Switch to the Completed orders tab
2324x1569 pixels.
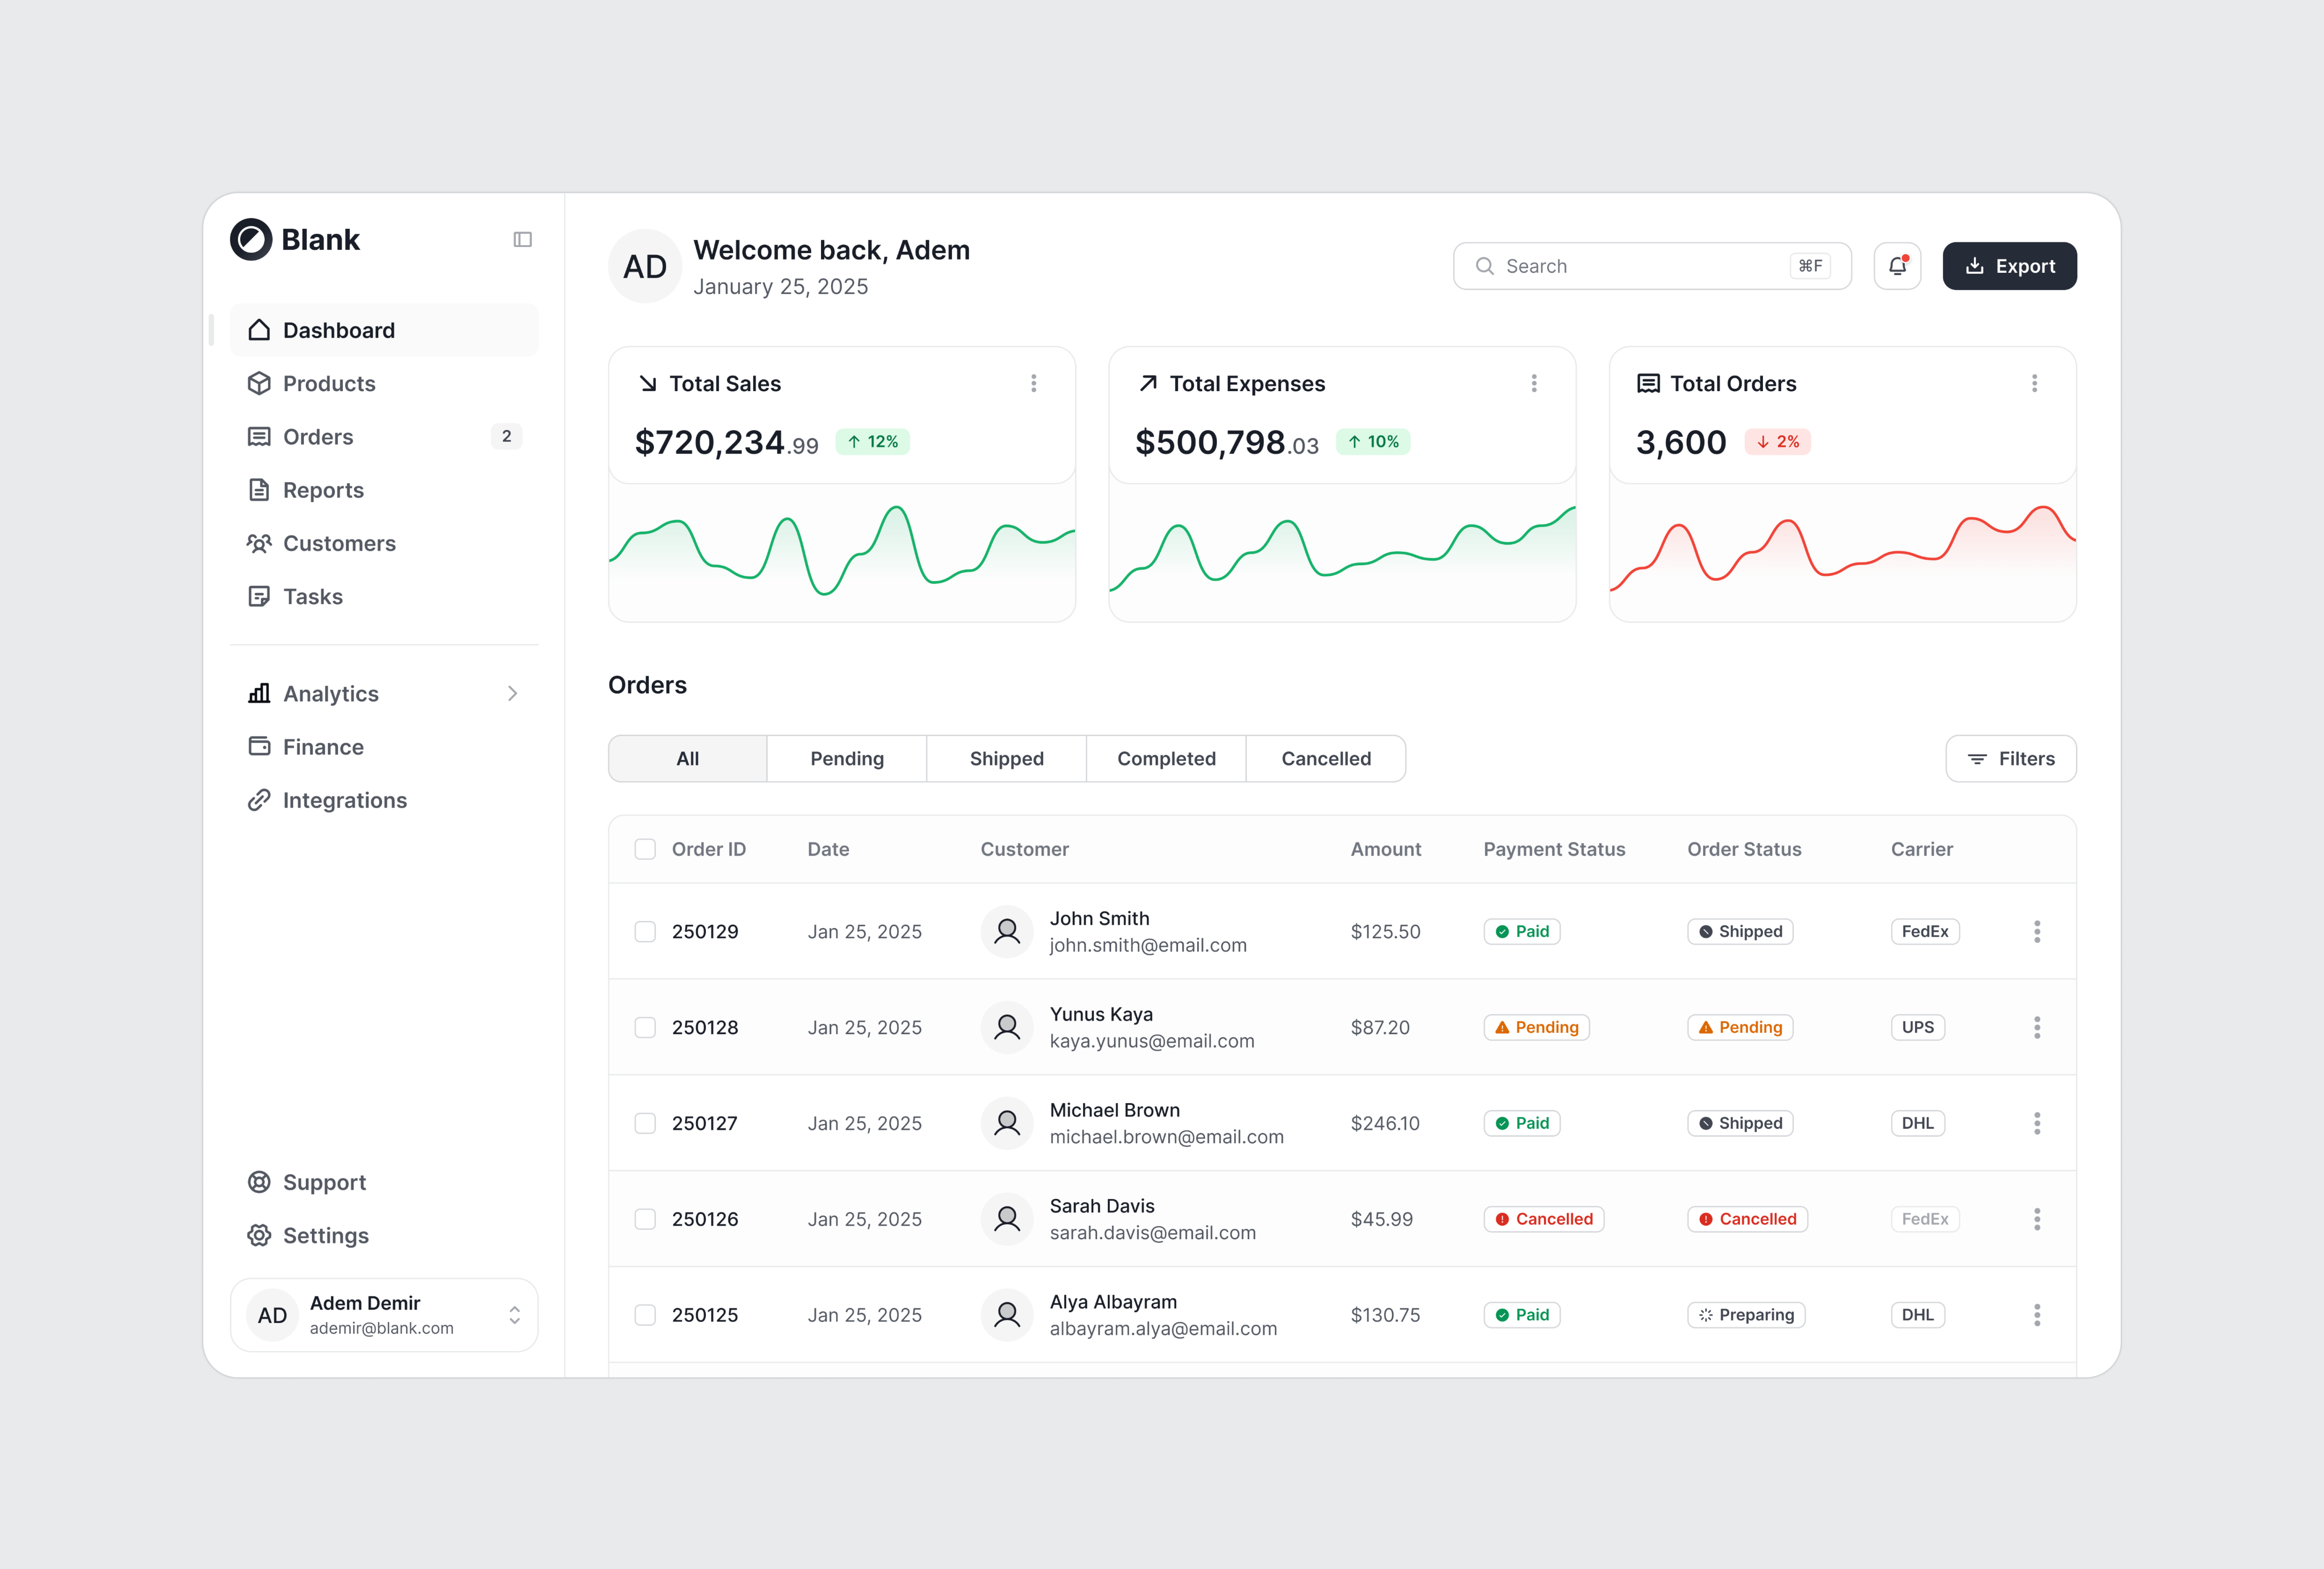1165,758
